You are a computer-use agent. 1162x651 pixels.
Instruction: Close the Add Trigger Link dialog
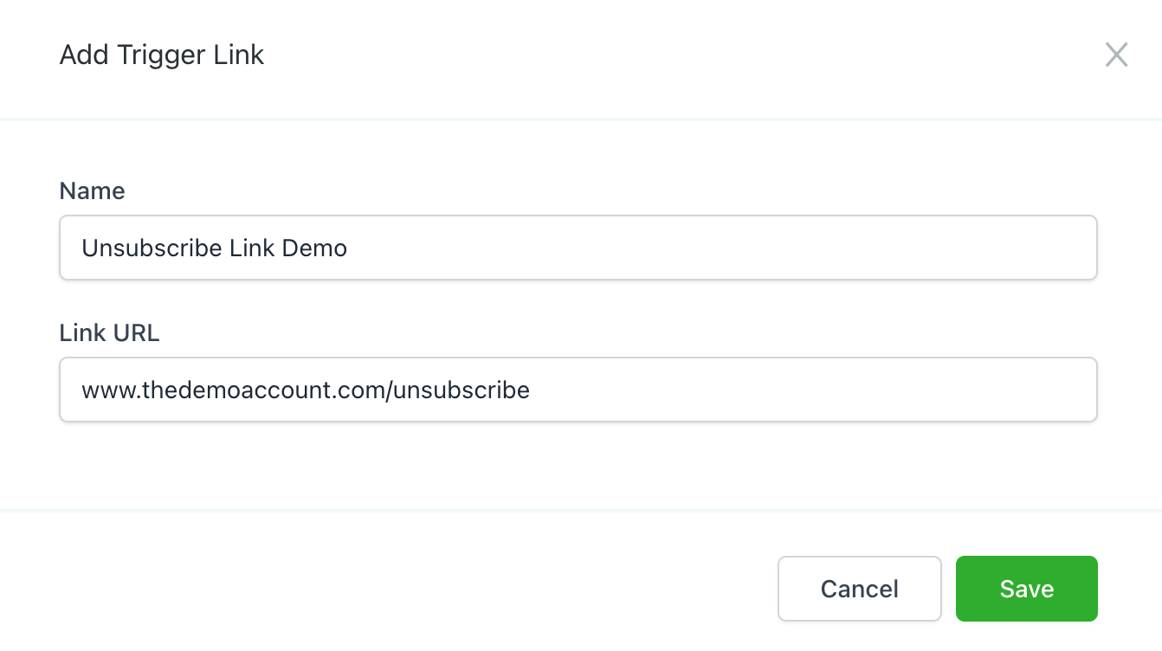click(1116, 55)
